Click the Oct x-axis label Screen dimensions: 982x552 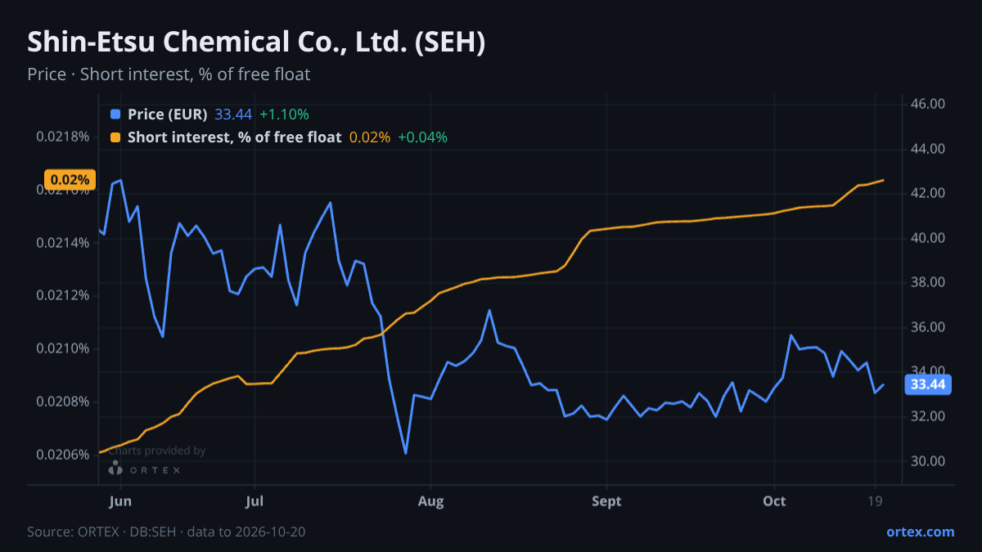(773, 500)
